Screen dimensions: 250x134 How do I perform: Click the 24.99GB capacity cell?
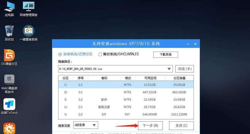pyautogui.click(x=179, y=99)
